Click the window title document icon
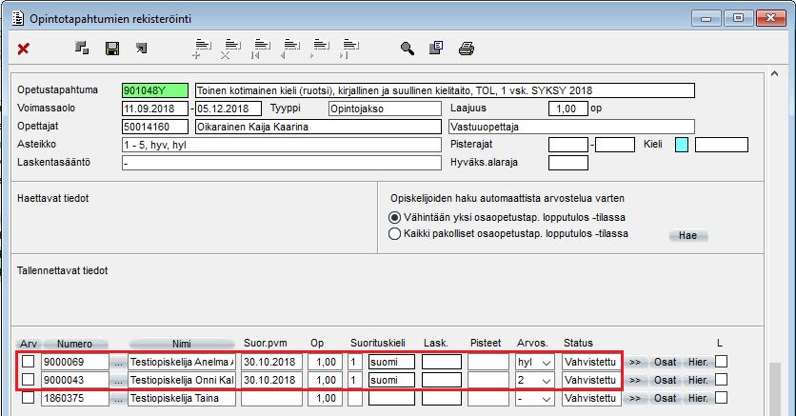The width and height of the screenshot is (796, 416). [18, 19]
